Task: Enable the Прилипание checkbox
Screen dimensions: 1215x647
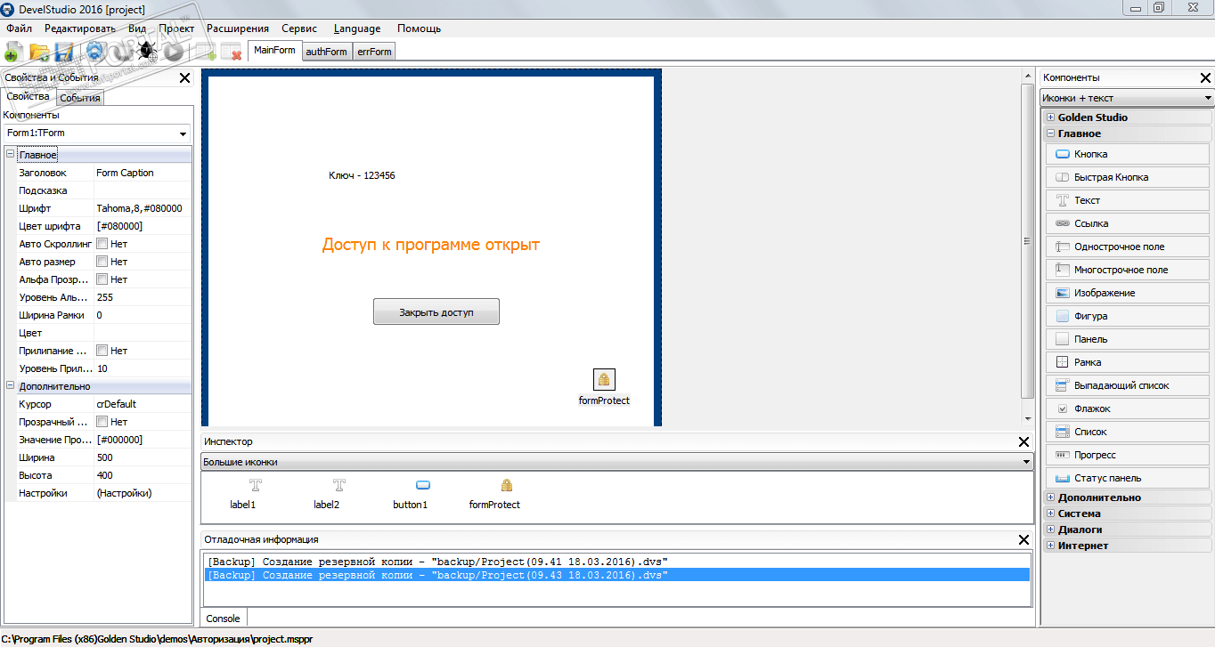Action: click(102, 351)
